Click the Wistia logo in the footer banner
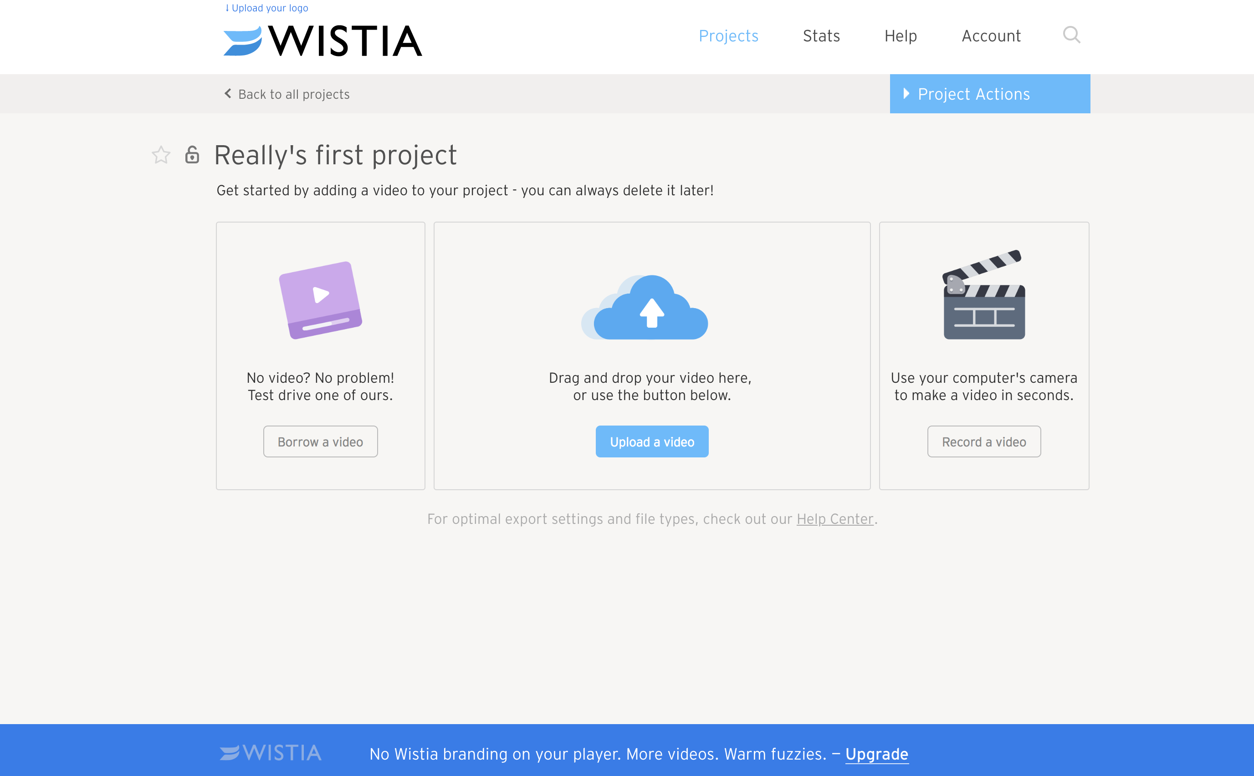The height and width of the screenshot is (776, 1254). (271, 752)
